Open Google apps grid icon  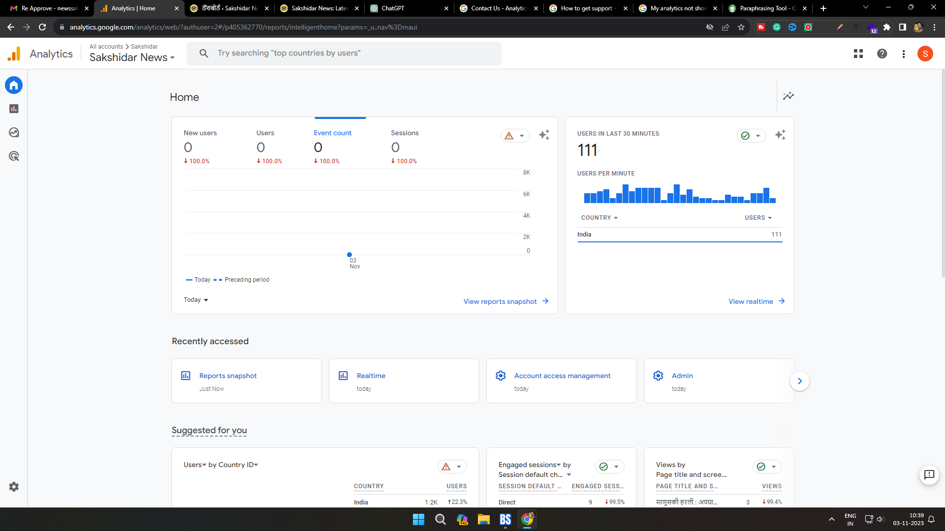tap(858, 54)
